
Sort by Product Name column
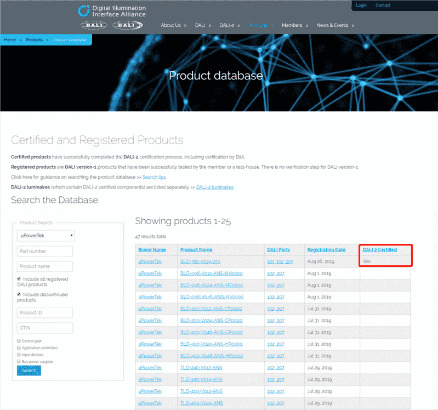[x=196, y=250]
